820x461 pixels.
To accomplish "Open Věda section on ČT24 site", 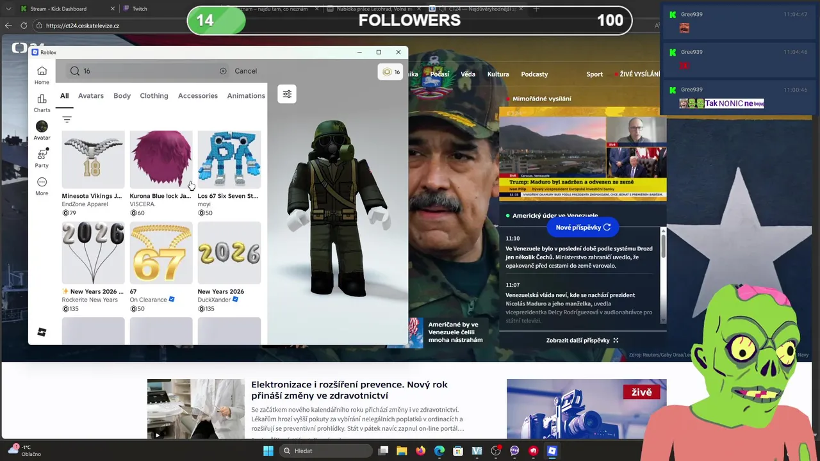I will tap(468, 74).
